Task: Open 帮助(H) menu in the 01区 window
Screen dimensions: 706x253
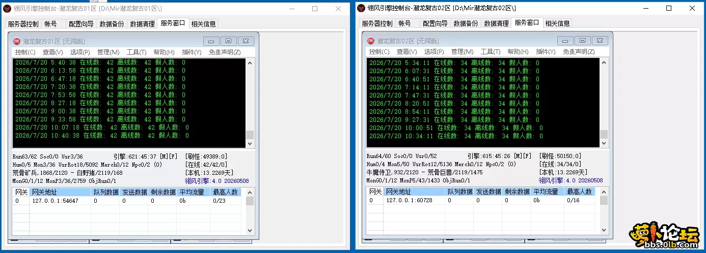Action: (x=164, y=52)
